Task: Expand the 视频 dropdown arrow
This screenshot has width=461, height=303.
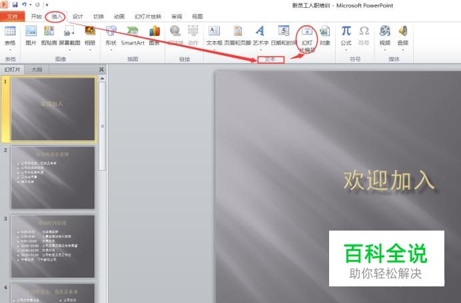Action: [x=385, y=50]
